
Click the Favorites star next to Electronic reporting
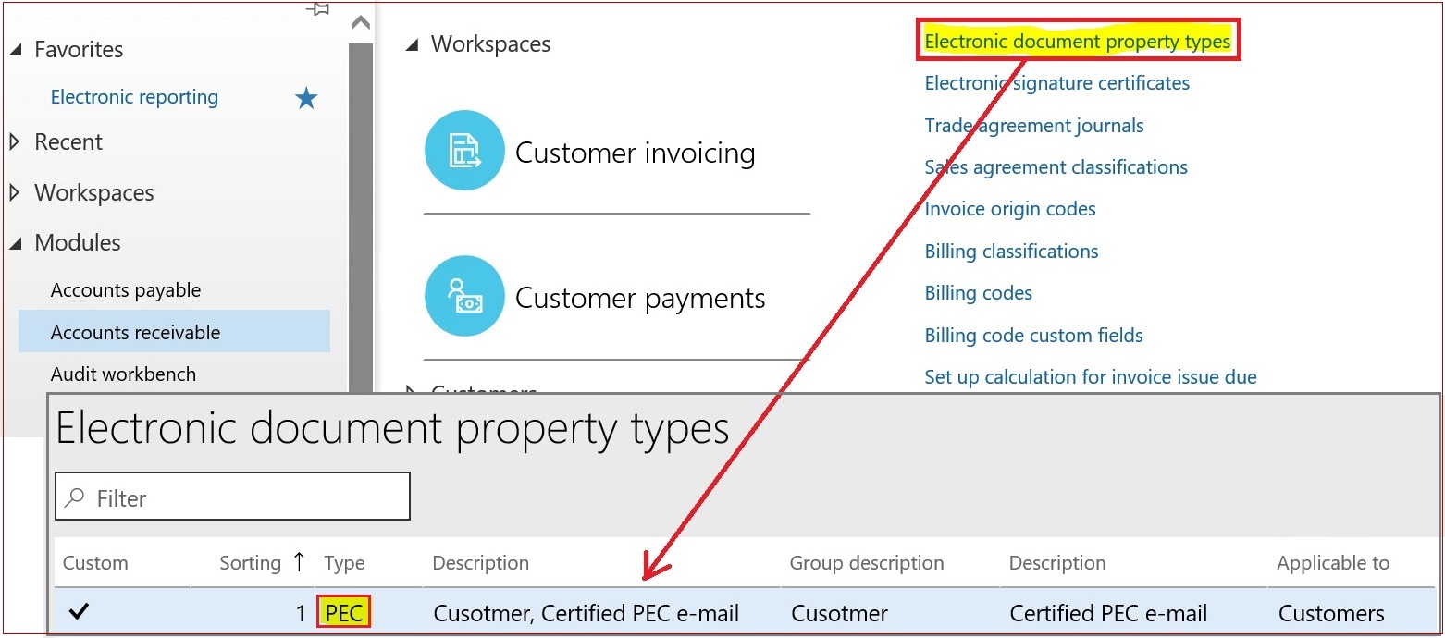[306, 97]
